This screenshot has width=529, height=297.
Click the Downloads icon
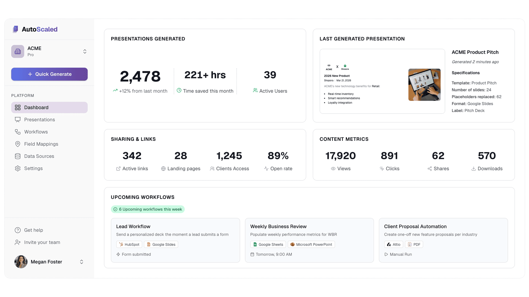coord(473,169)
